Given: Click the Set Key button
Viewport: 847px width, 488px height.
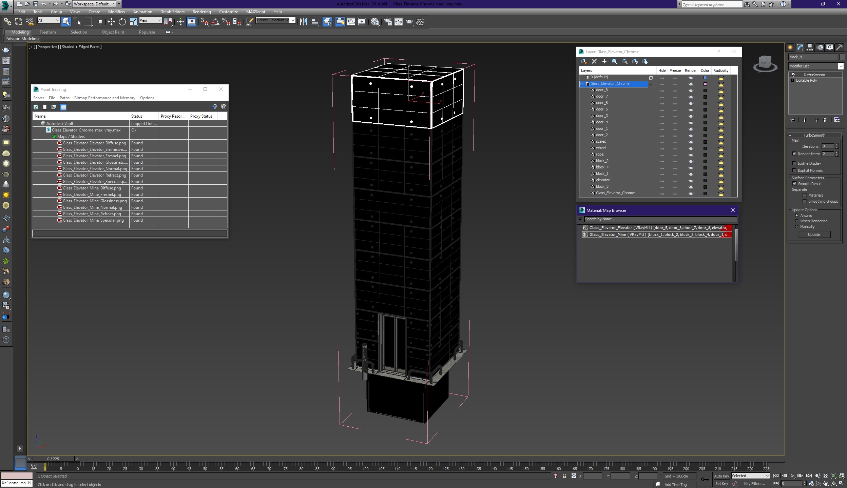Looking at the screenshot, I should (721, 484).
